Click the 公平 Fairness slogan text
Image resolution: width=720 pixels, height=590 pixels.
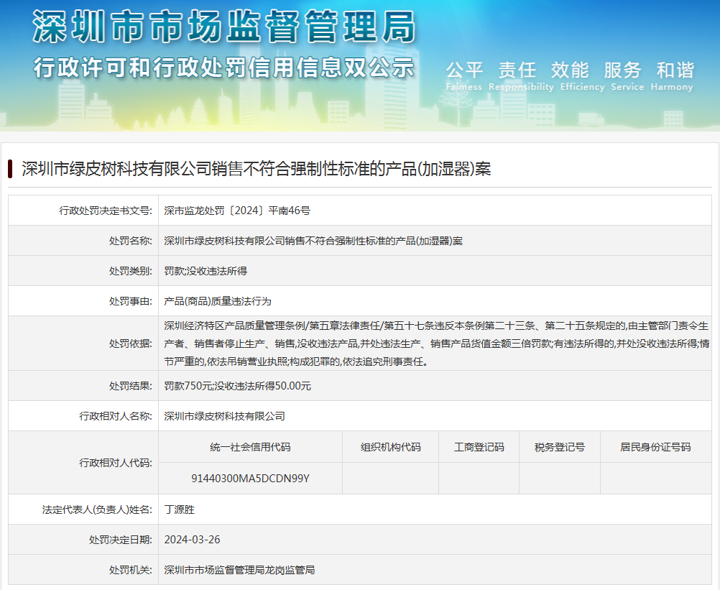[x=463, y=76]
